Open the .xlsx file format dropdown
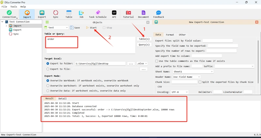This screenshot has width=261, height=138. coord(142,63)
